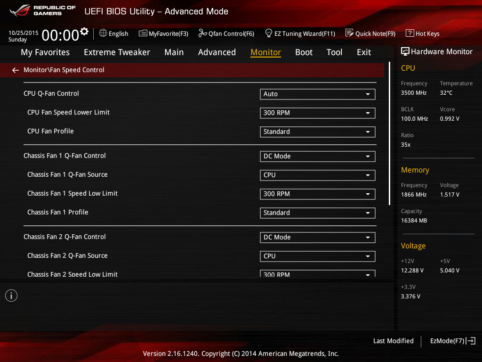Screen dimensions: 482x362
Task: Open the CPU Q-Fan Control dropdown
Action: click(x=318, y=94)
